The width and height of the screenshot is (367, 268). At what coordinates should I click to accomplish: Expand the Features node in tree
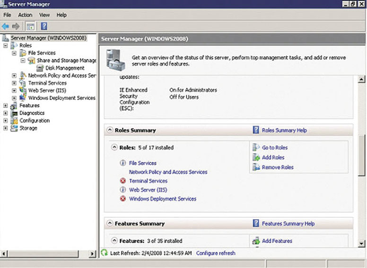[x=5, y=105]
